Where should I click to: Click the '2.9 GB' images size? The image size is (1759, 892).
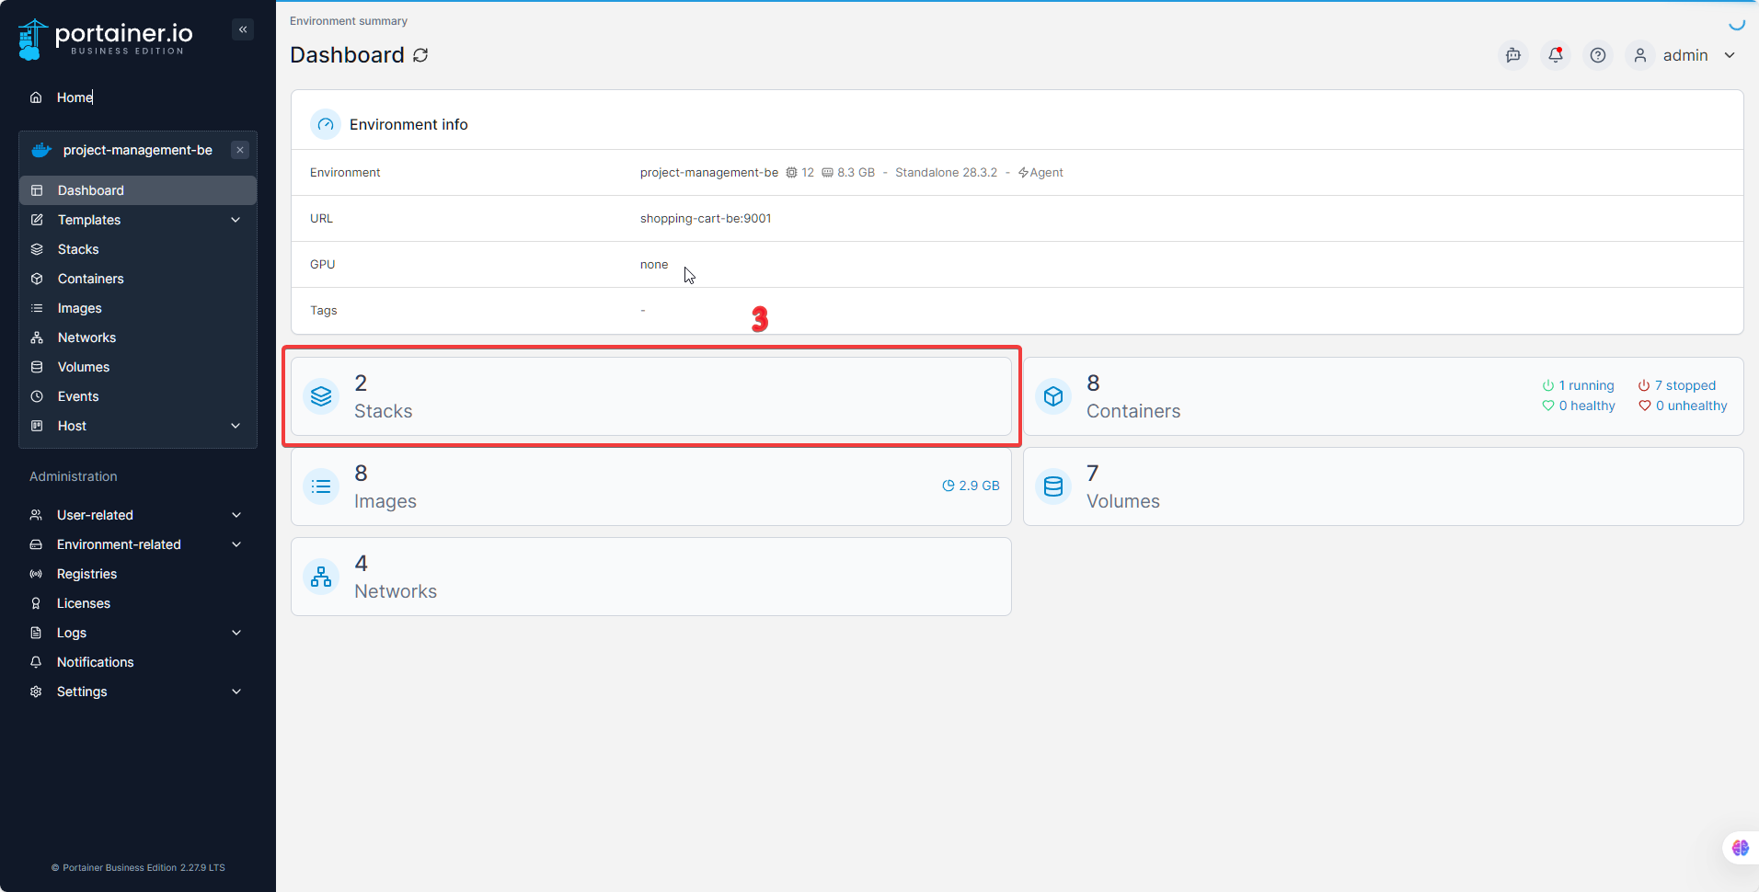pyautogui.click(x=971, y=486)
